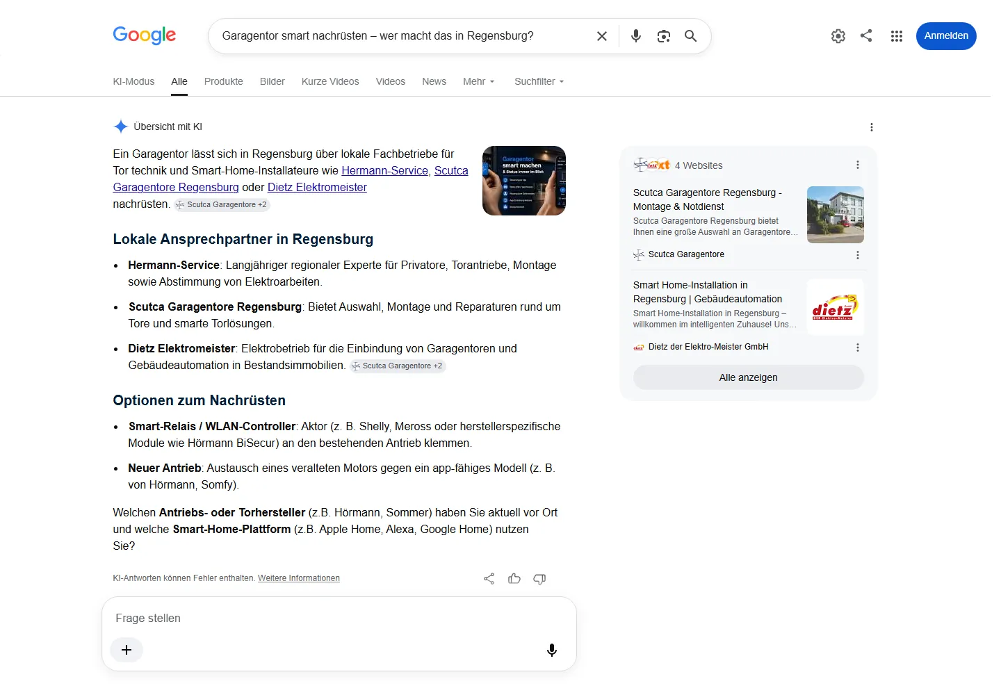Follow the Dietz Elektromeister link
This screenshot has height=695, width=1001.
317,187
